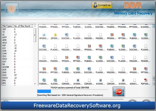Select the CDR000 file right after XLS000
The height and width of the screenshot is (111, 156).
click(x=67, y=80)
